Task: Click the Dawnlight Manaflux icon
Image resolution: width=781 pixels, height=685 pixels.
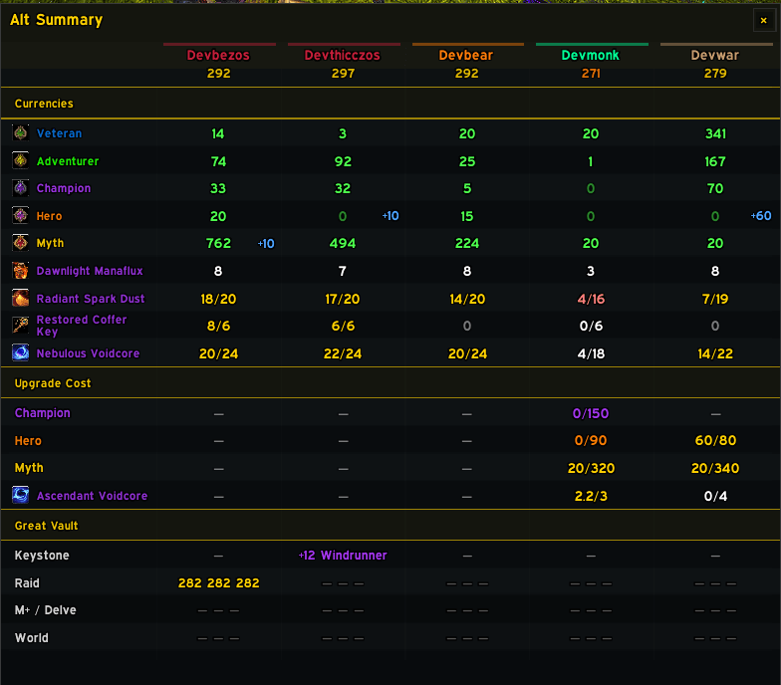Action: [20, 271]
